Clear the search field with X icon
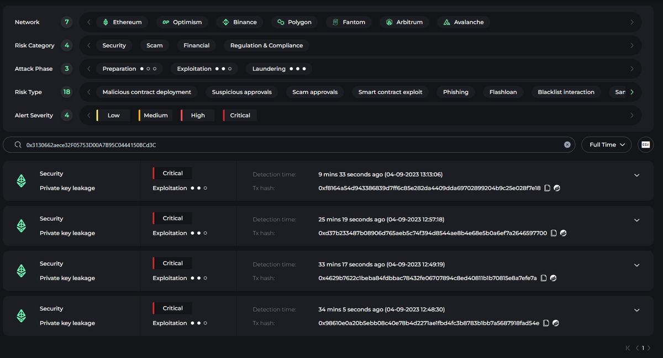This screenshot has width=663, height=358. [x=567, y=145]
